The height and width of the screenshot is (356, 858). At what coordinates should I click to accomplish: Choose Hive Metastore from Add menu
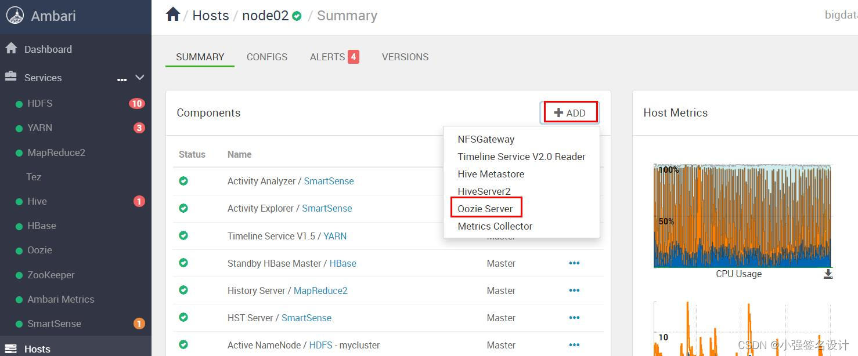[x=491, y=174]
